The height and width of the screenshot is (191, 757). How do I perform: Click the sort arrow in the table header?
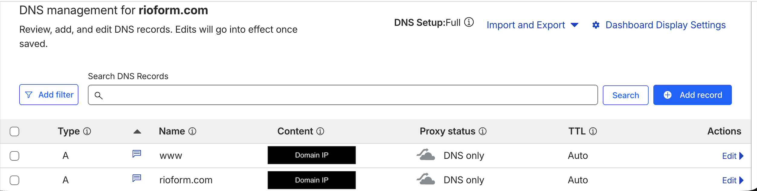[137, 131]
